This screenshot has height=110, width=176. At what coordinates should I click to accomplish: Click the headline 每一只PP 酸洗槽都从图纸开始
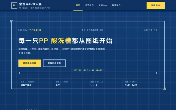pyautogui.click(x=65, y=41)
